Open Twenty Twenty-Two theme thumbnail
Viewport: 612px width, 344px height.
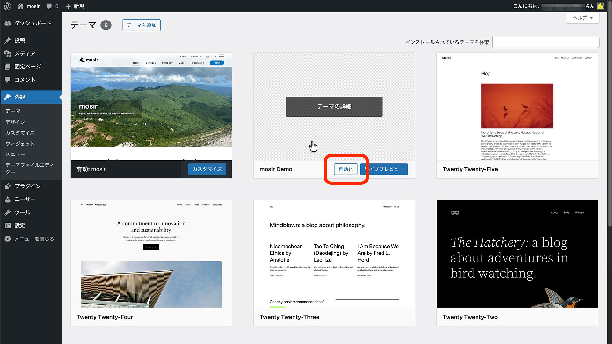click(517, 254)
